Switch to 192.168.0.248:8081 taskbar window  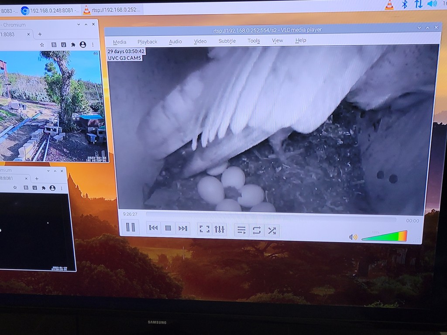click(x=50, y=10)
